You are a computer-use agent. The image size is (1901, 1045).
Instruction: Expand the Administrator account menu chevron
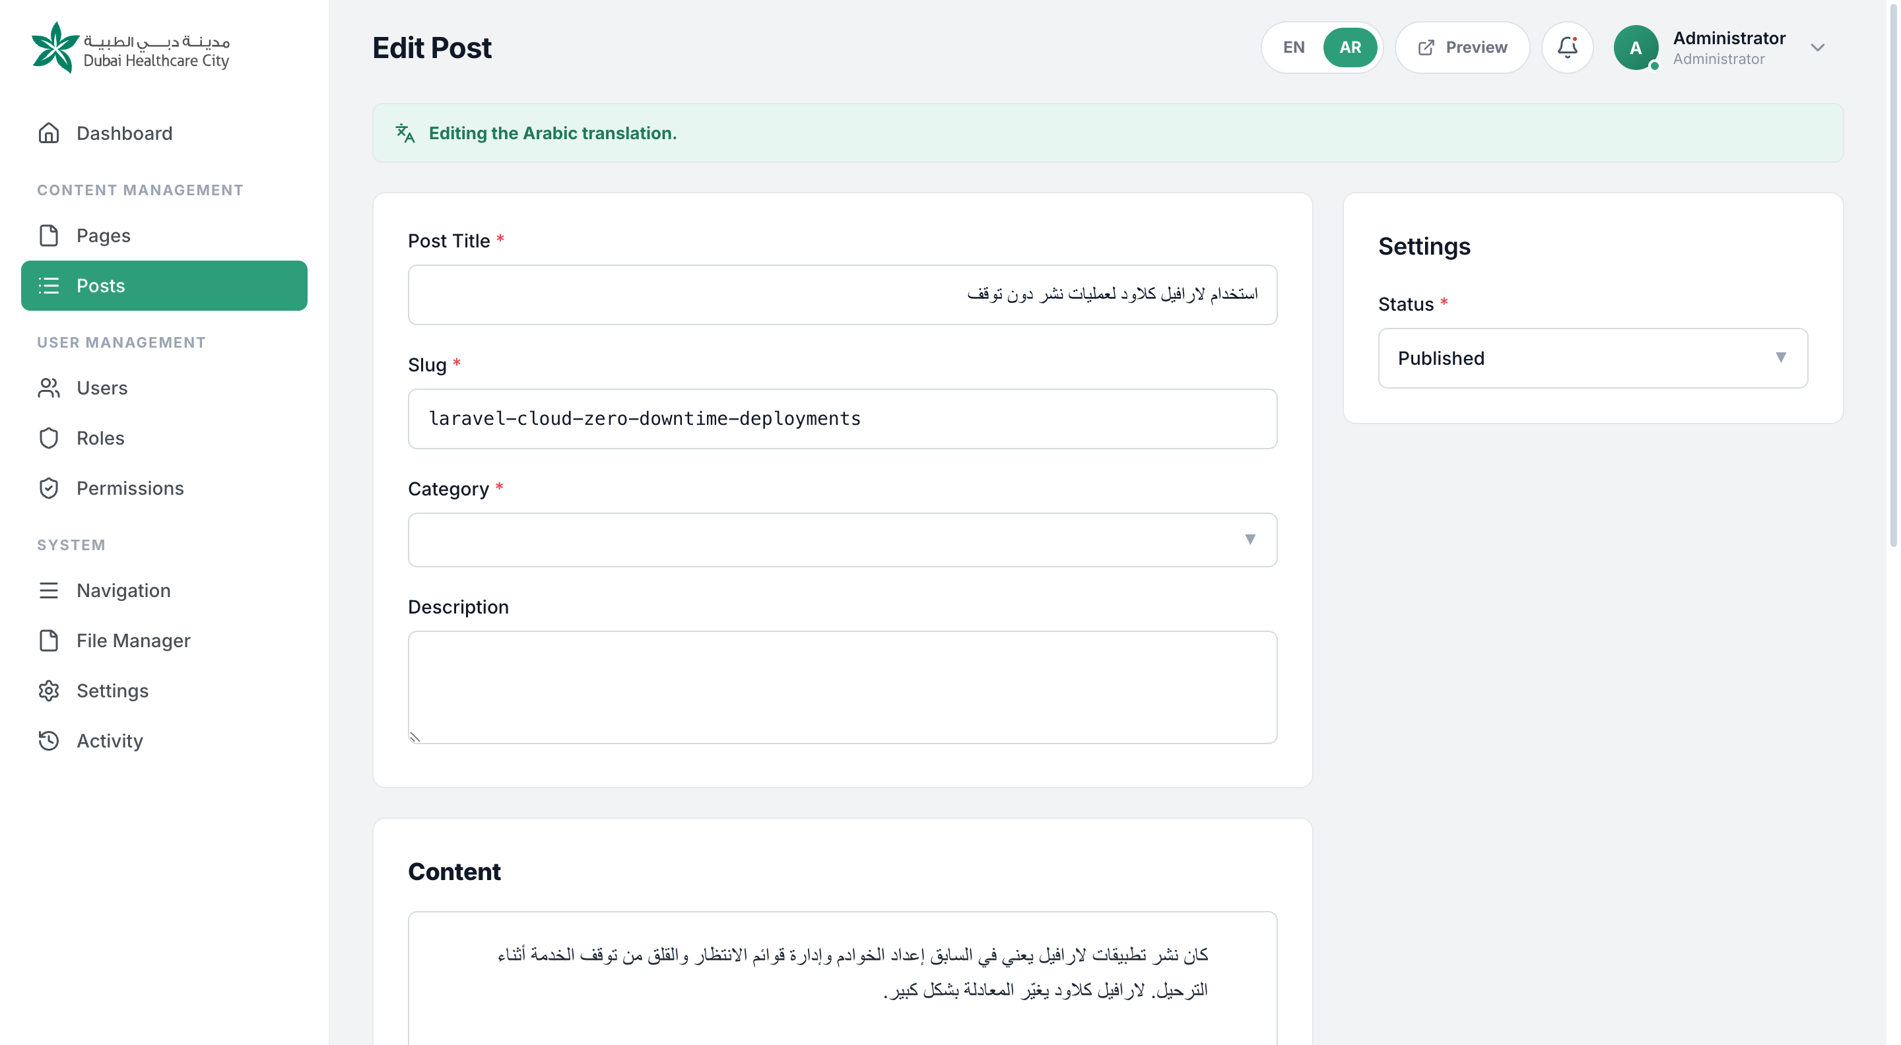click(x=1818, y=48)
